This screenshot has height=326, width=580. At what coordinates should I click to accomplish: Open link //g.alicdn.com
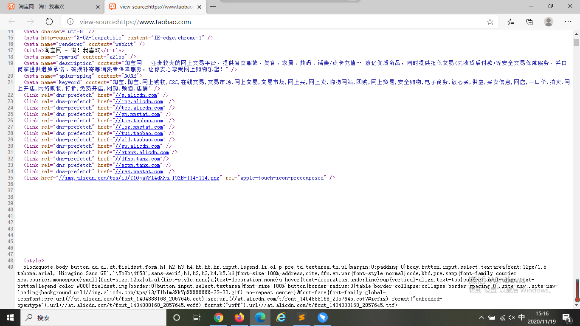(136, 95)
